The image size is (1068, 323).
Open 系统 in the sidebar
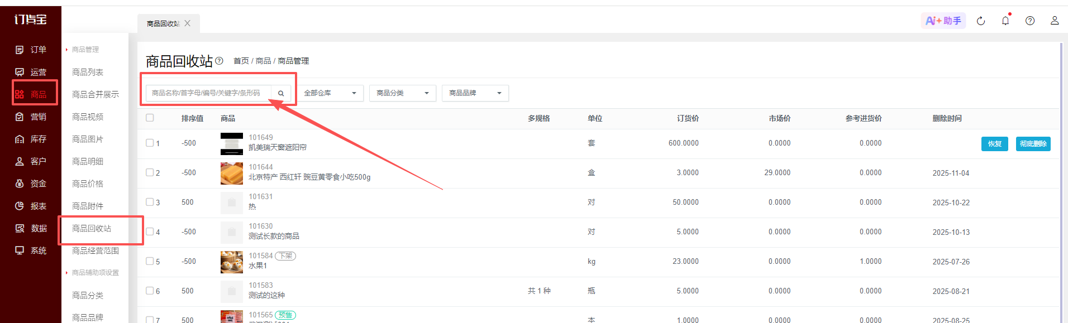coord(31,250)
